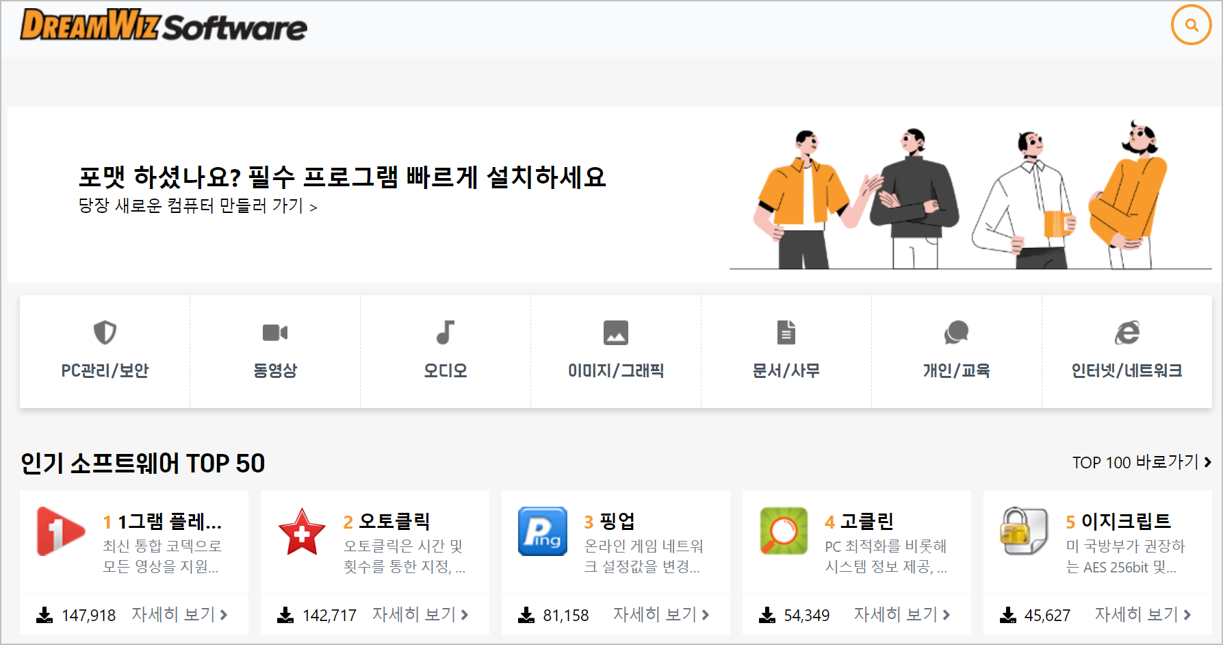The image size is (1223, 645).
Task: Click the 문서/사무 document icon
Action: point(786,333)
